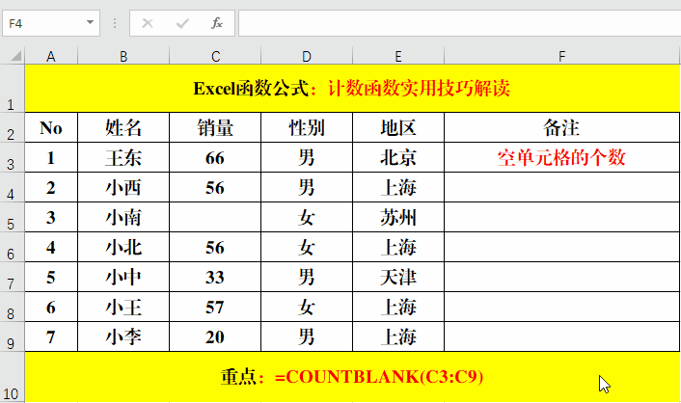The image size is (681, 403).
Task: Select sales cell with value 20
Action: coord(215,337)
